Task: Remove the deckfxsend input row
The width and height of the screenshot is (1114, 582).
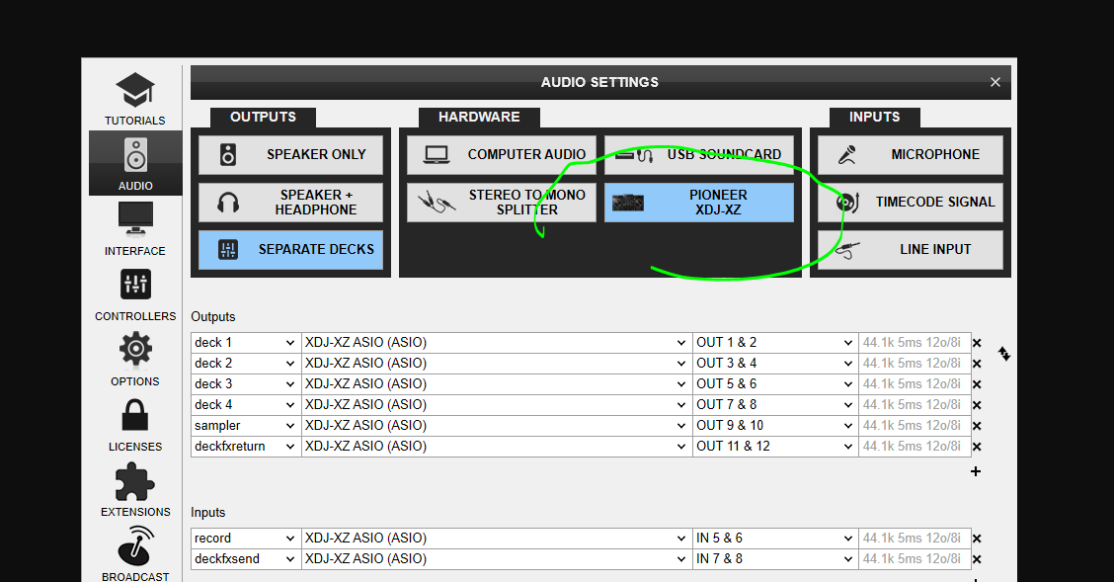Action: (x=977, y=559)
